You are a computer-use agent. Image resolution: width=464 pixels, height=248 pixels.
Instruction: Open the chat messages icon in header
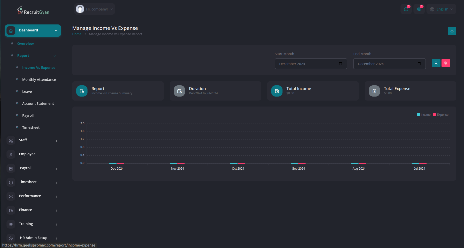[x=406, y=9]
